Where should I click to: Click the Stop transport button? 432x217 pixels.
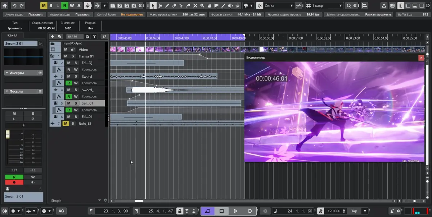coord(221,211)
